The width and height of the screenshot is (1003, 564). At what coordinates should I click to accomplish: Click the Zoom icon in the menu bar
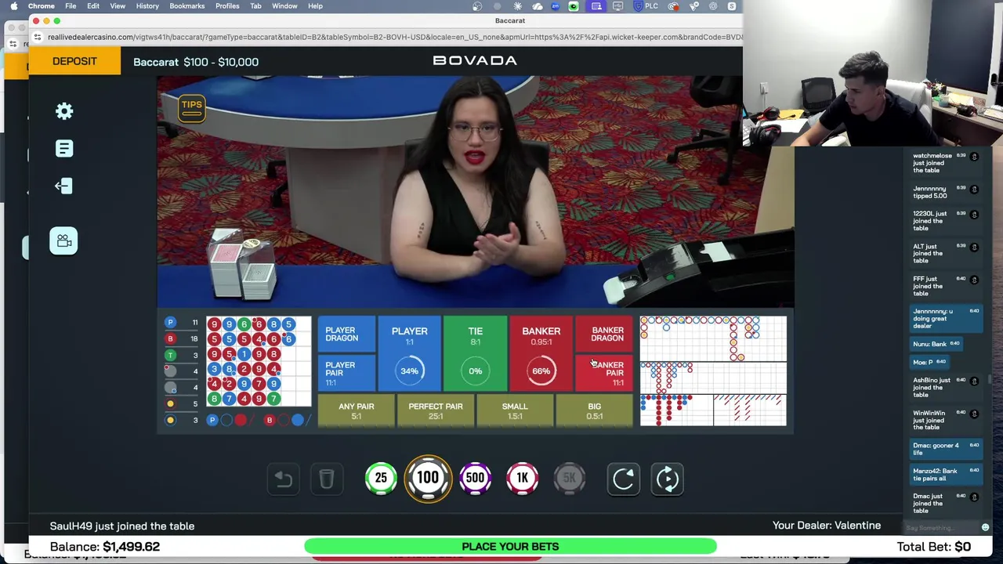(556, 6)
